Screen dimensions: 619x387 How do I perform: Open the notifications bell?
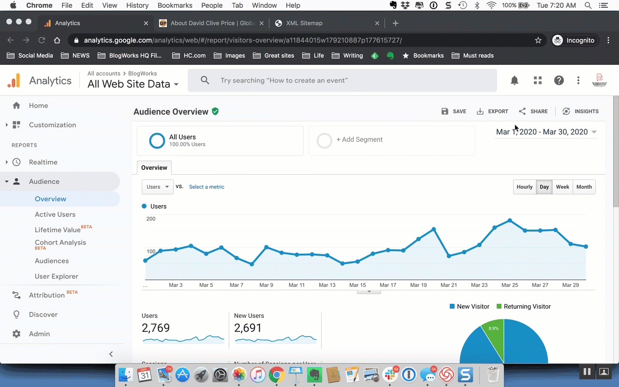pos(514,80)
